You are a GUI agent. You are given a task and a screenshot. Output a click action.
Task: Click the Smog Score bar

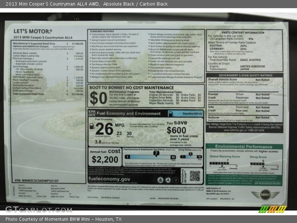pyautogui.click(x=264, y=164)
